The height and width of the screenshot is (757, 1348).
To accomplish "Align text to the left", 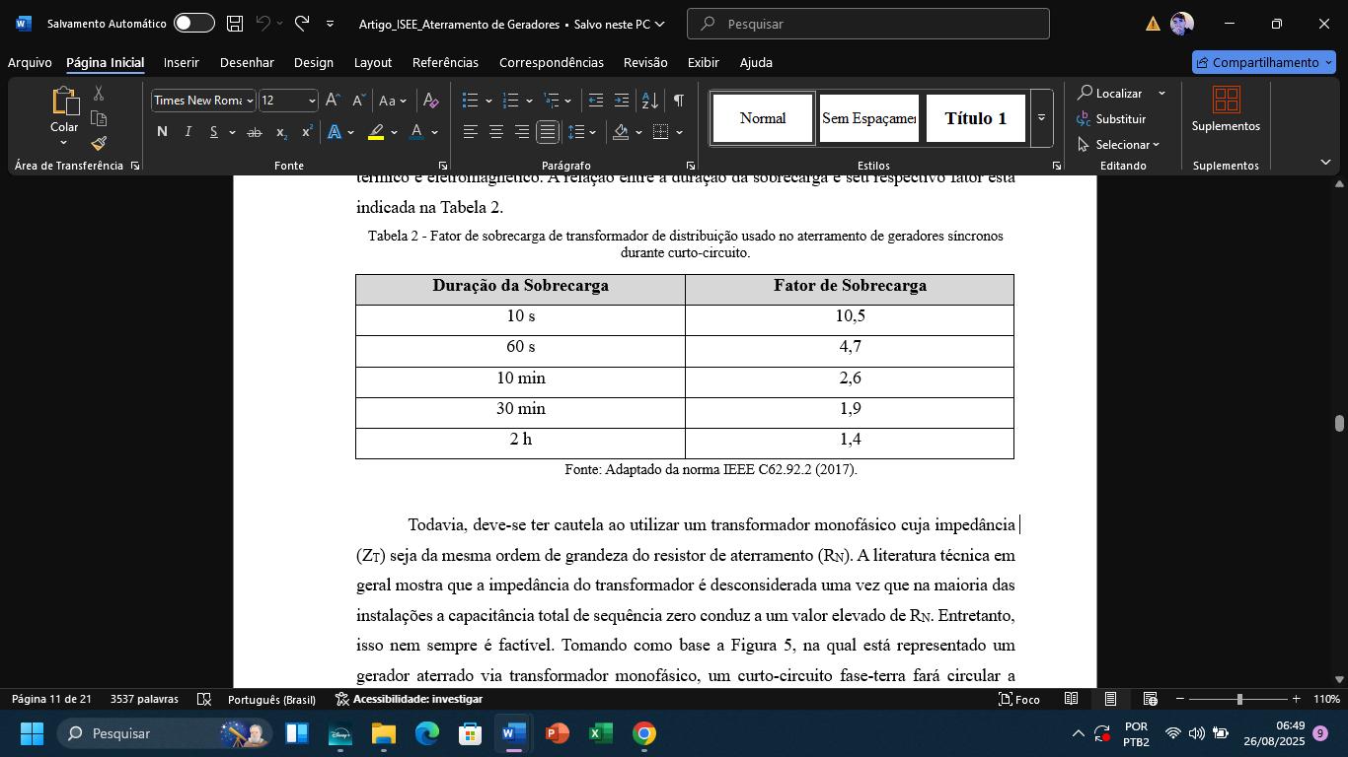I will (x=471, y=132).
